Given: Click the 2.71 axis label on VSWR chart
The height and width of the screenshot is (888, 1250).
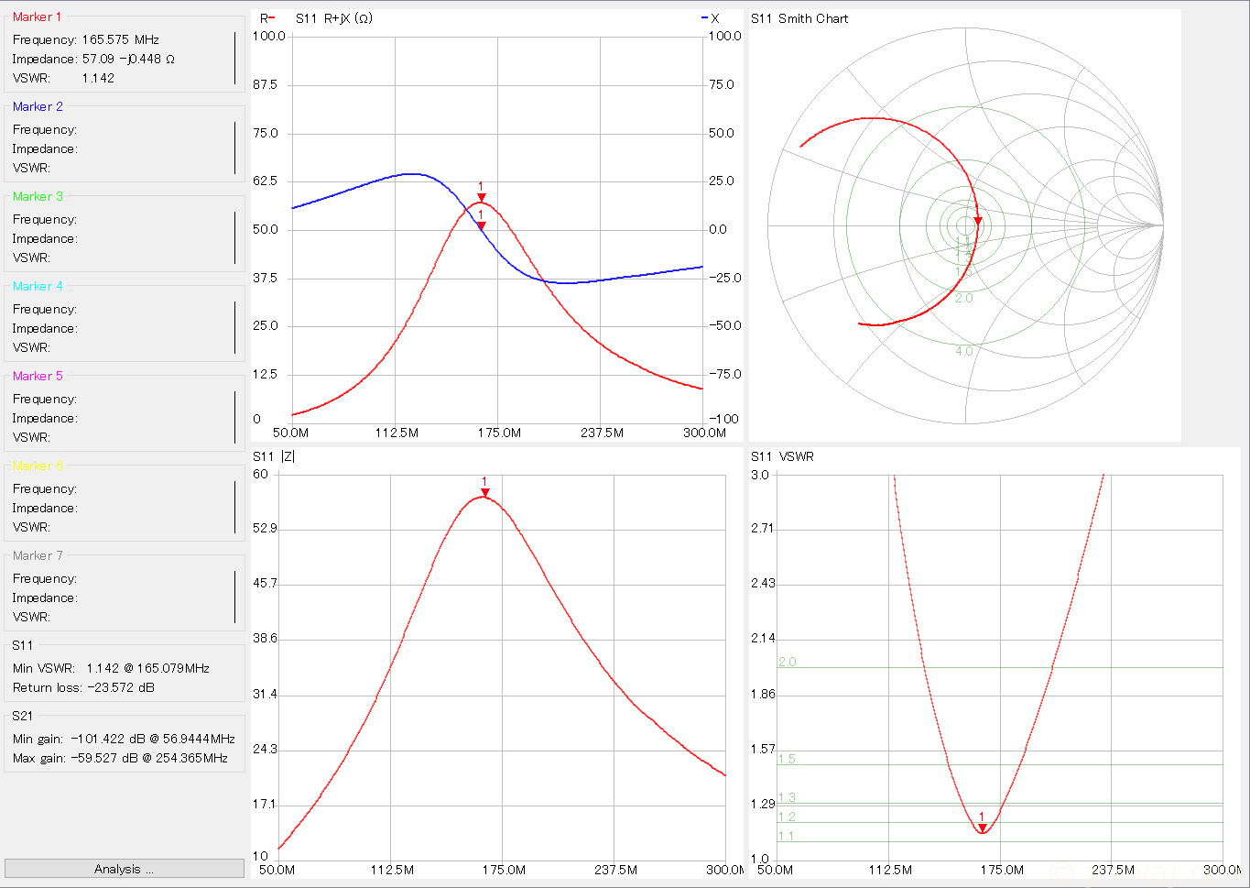Looking at the screenshot, I should pyautogui.click(x=763, y=528).
